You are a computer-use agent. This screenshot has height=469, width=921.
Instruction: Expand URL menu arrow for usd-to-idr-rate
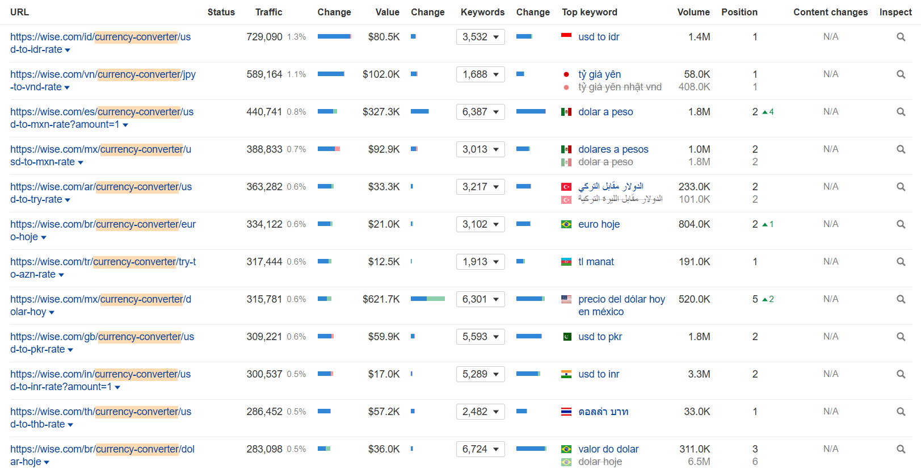pos(68,51)
